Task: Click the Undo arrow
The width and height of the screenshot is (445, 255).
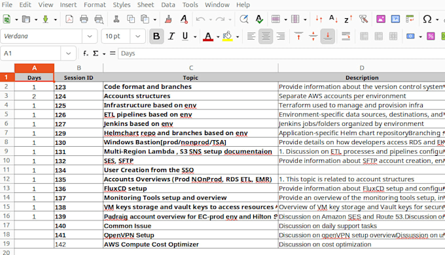Action: tap(201, 19)
